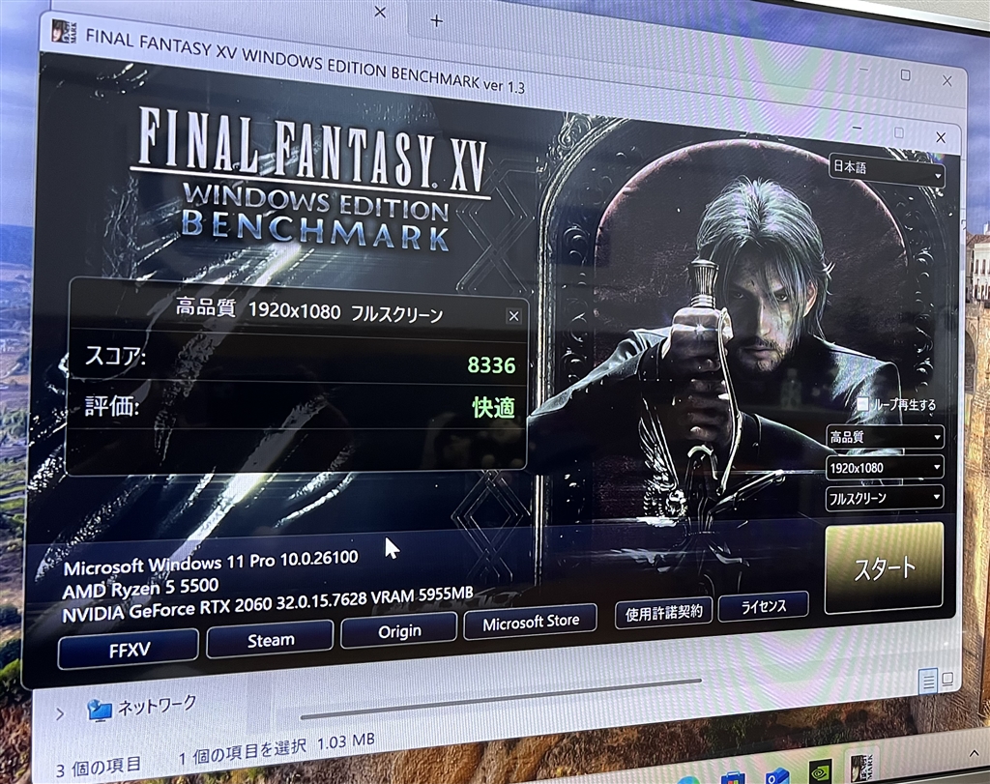The height and width of the screenshot is (784, 990).
Task: Open the 1920x1080 resolution dropdown
Action: [x=886, y=468]
